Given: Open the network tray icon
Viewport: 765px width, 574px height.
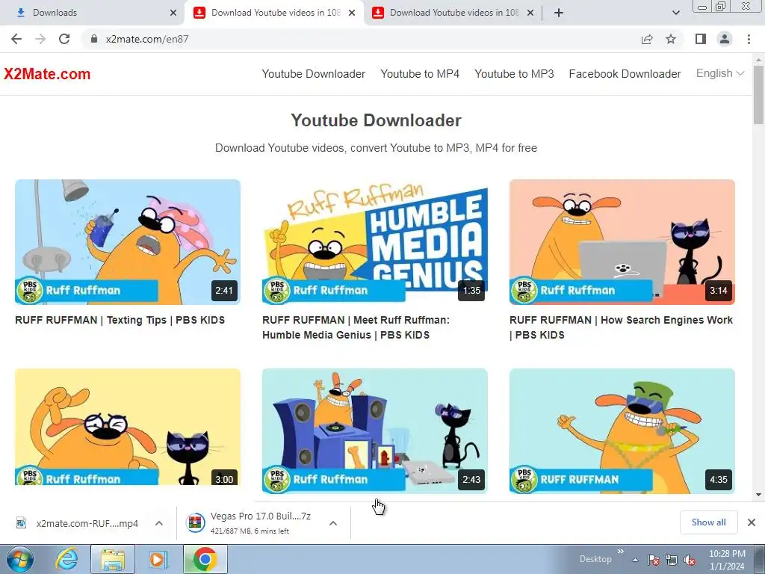Looking at the screenshot, I should [672, 560].
